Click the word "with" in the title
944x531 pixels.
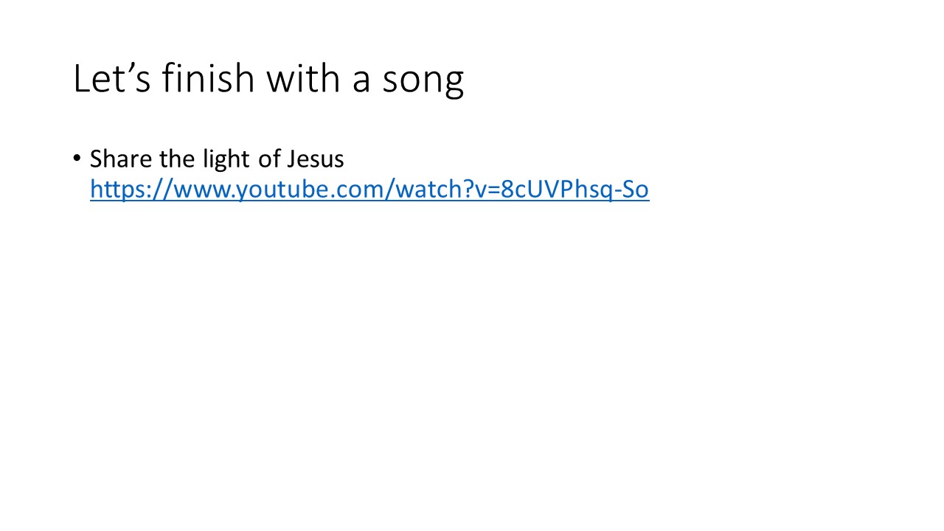coord(305,79)
